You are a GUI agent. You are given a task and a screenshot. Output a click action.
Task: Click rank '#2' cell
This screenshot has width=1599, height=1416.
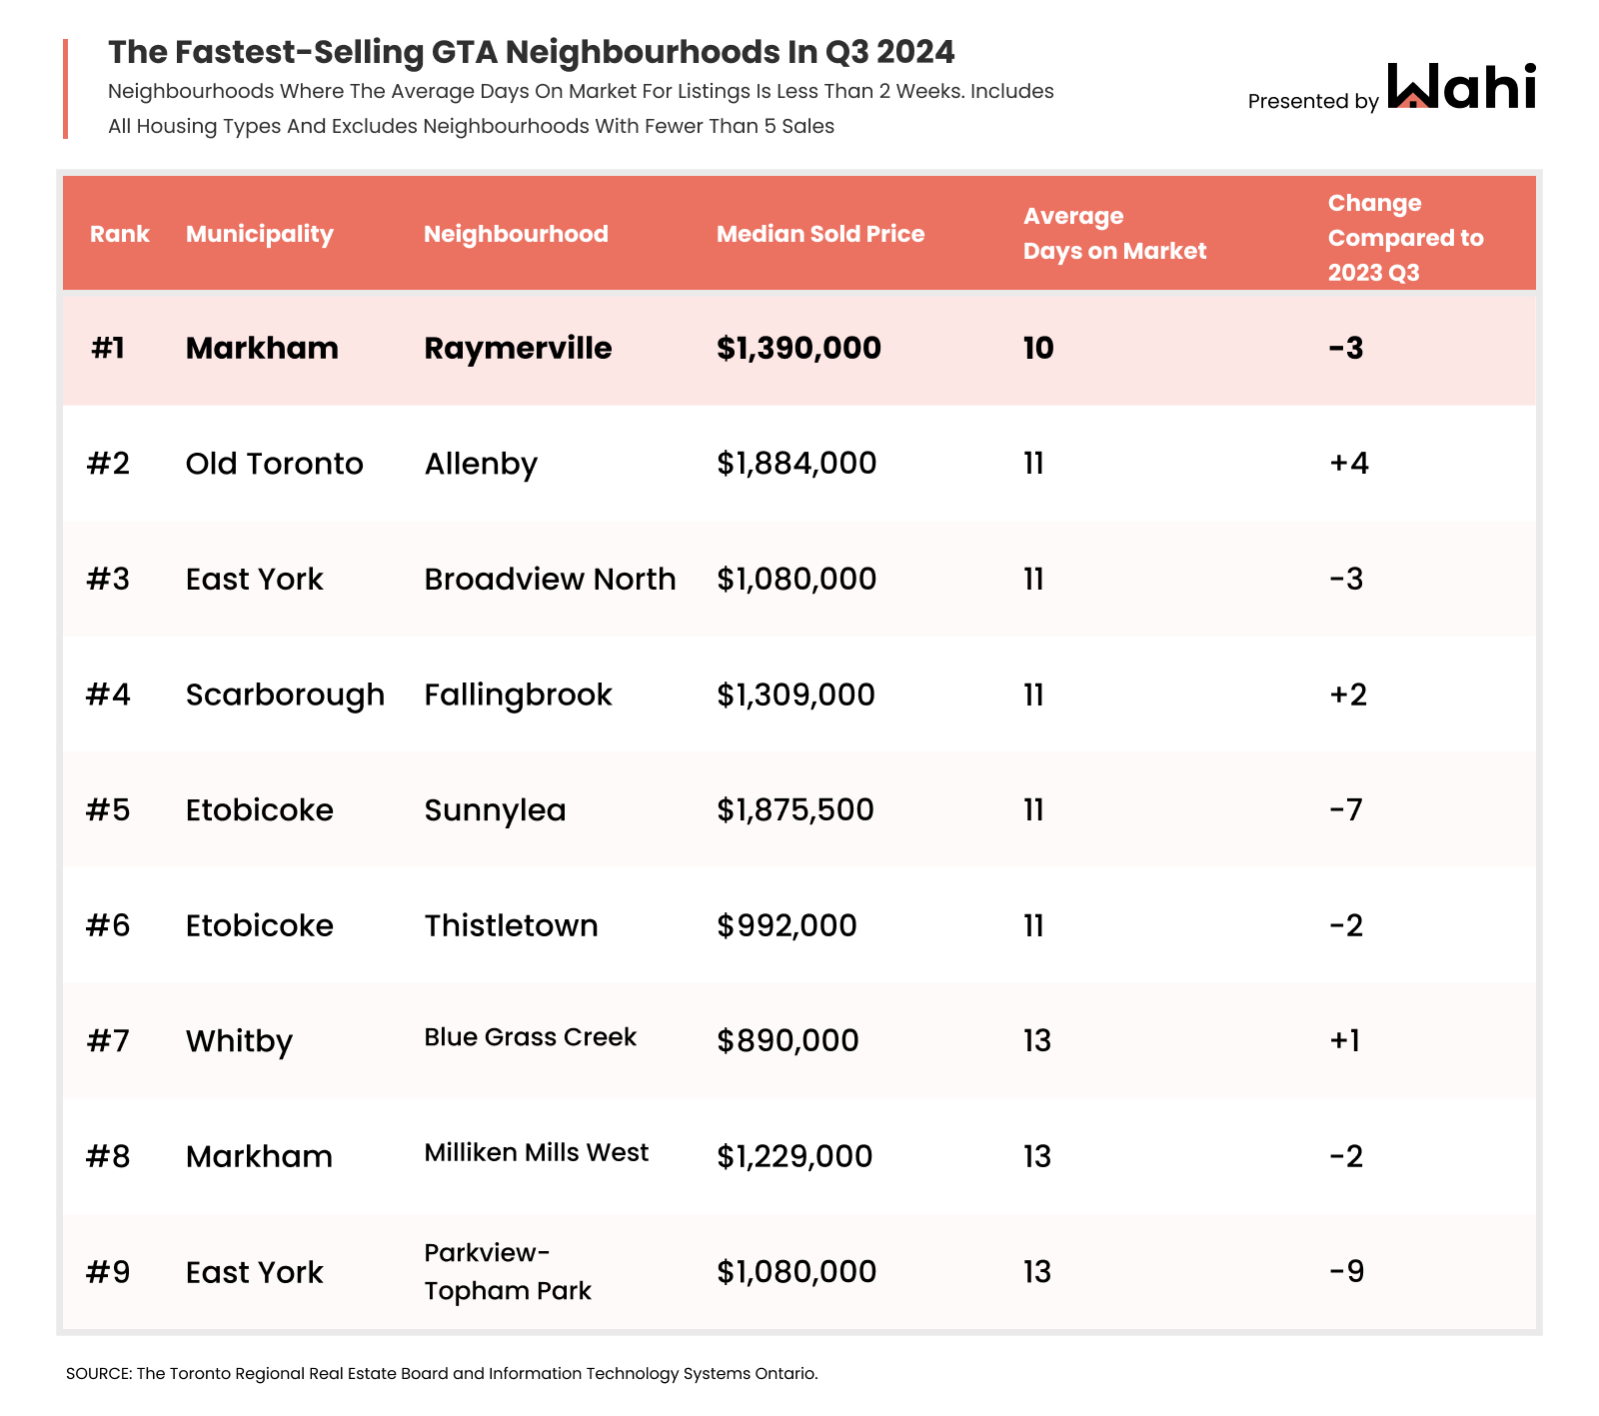[108, 464]
